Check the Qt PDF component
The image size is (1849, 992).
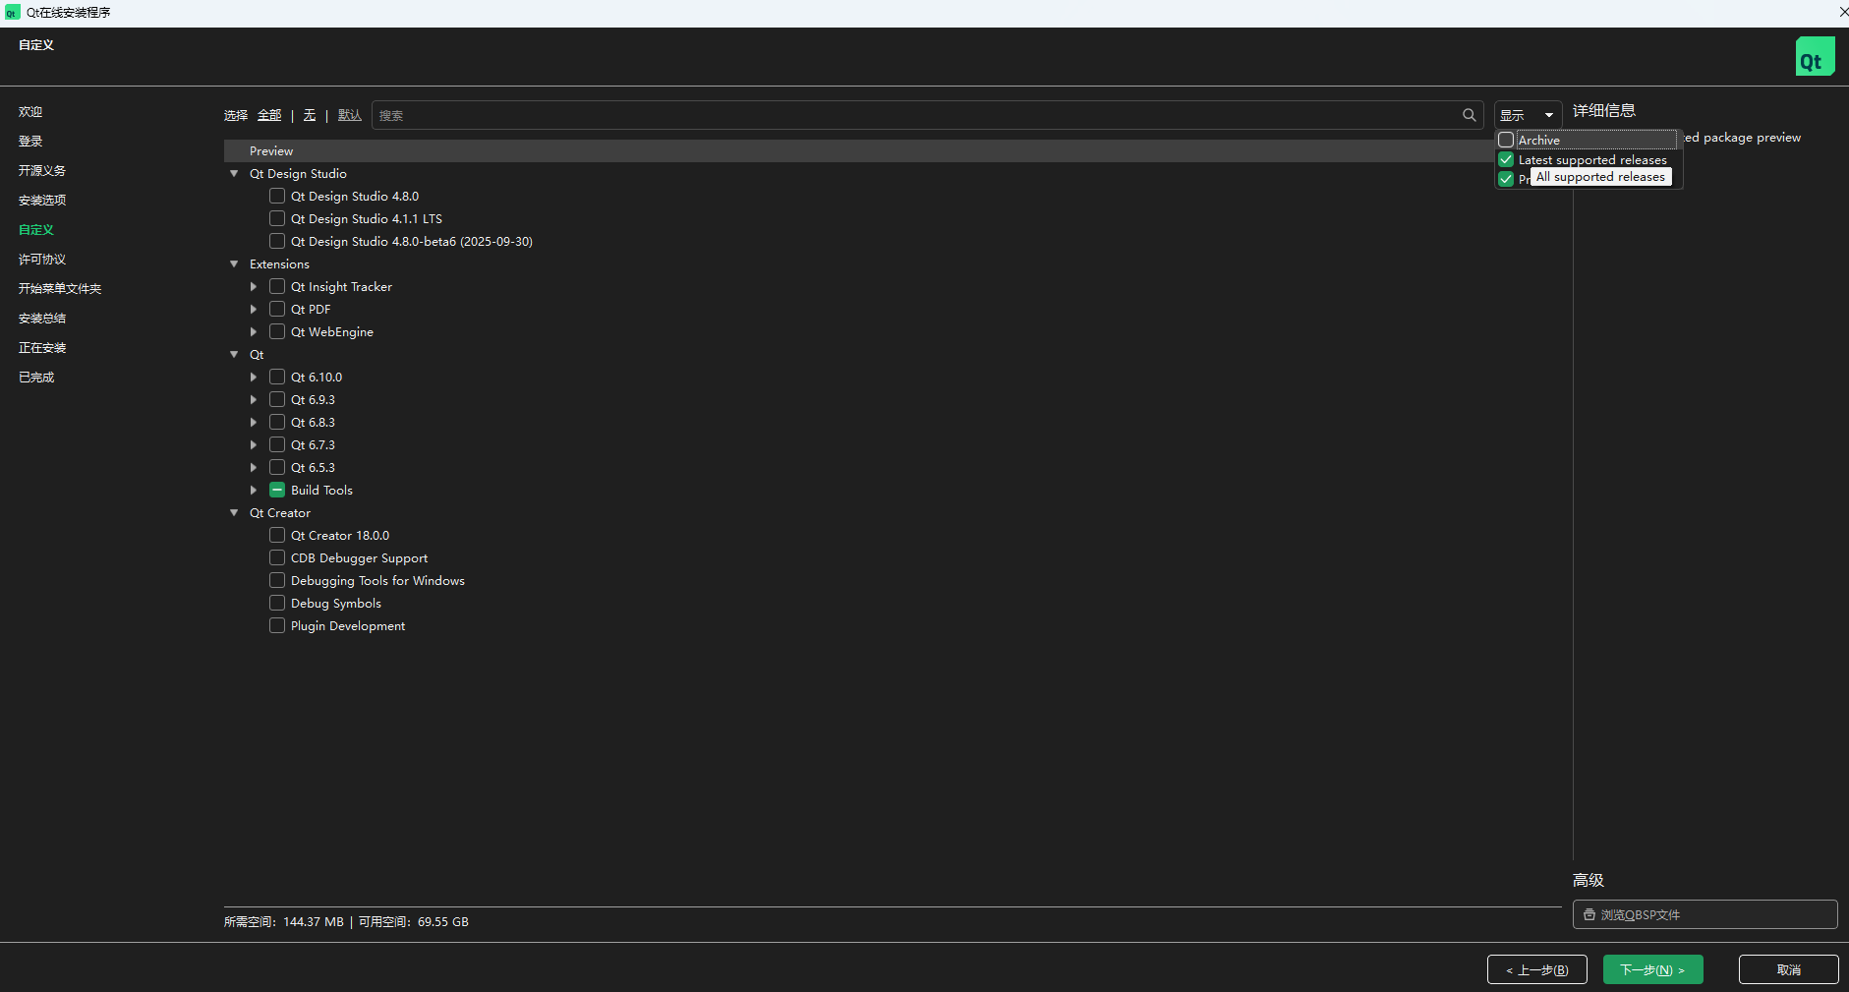pos(277,309)
